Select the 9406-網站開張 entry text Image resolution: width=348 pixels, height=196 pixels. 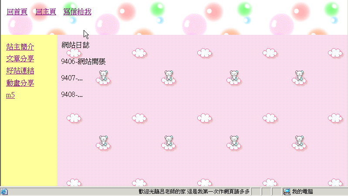[x=84, y=62]
